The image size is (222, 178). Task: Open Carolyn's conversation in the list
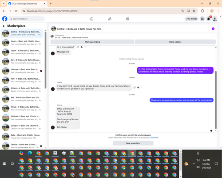point(22,127)
